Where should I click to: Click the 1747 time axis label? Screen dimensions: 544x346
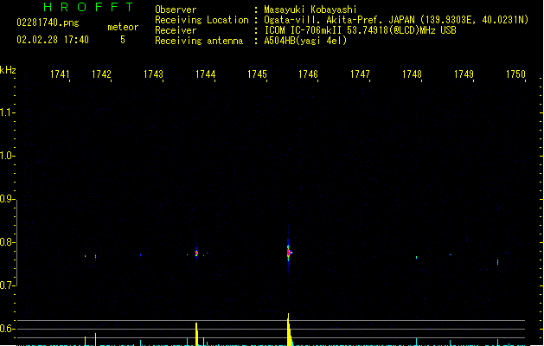pos(360,74)
